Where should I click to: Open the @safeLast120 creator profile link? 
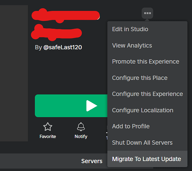pos(62,48)
